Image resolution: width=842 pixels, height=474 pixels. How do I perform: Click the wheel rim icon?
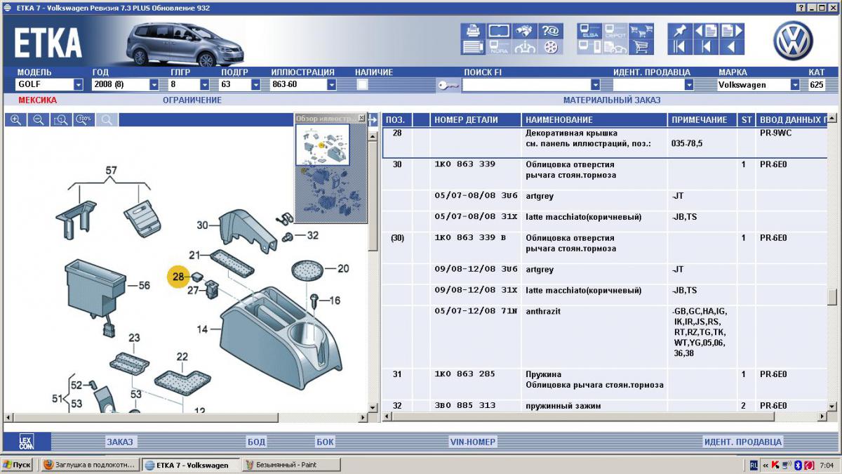pos(551,47)
